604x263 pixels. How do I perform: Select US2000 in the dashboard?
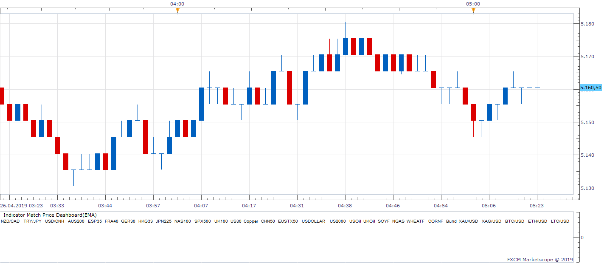pos(338,221)
